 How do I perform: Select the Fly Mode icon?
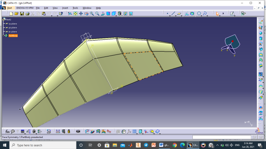(70, 14)
